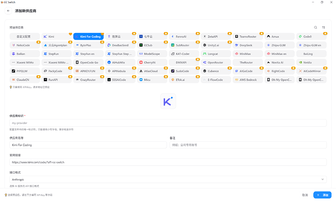Click the large Kimi logo icon
Screen dimensions: 336x201
168,101
